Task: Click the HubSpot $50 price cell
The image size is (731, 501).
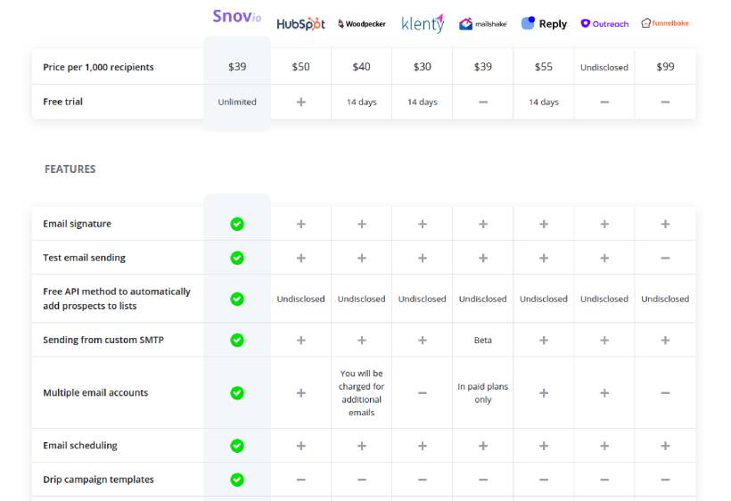Action: click(x=300, y=67)
